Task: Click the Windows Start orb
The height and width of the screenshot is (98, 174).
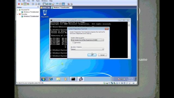Action: (43, 79)
